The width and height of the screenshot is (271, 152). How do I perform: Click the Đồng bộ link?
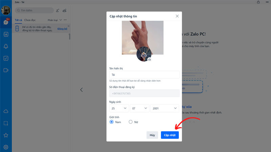[x=62, y=29]
